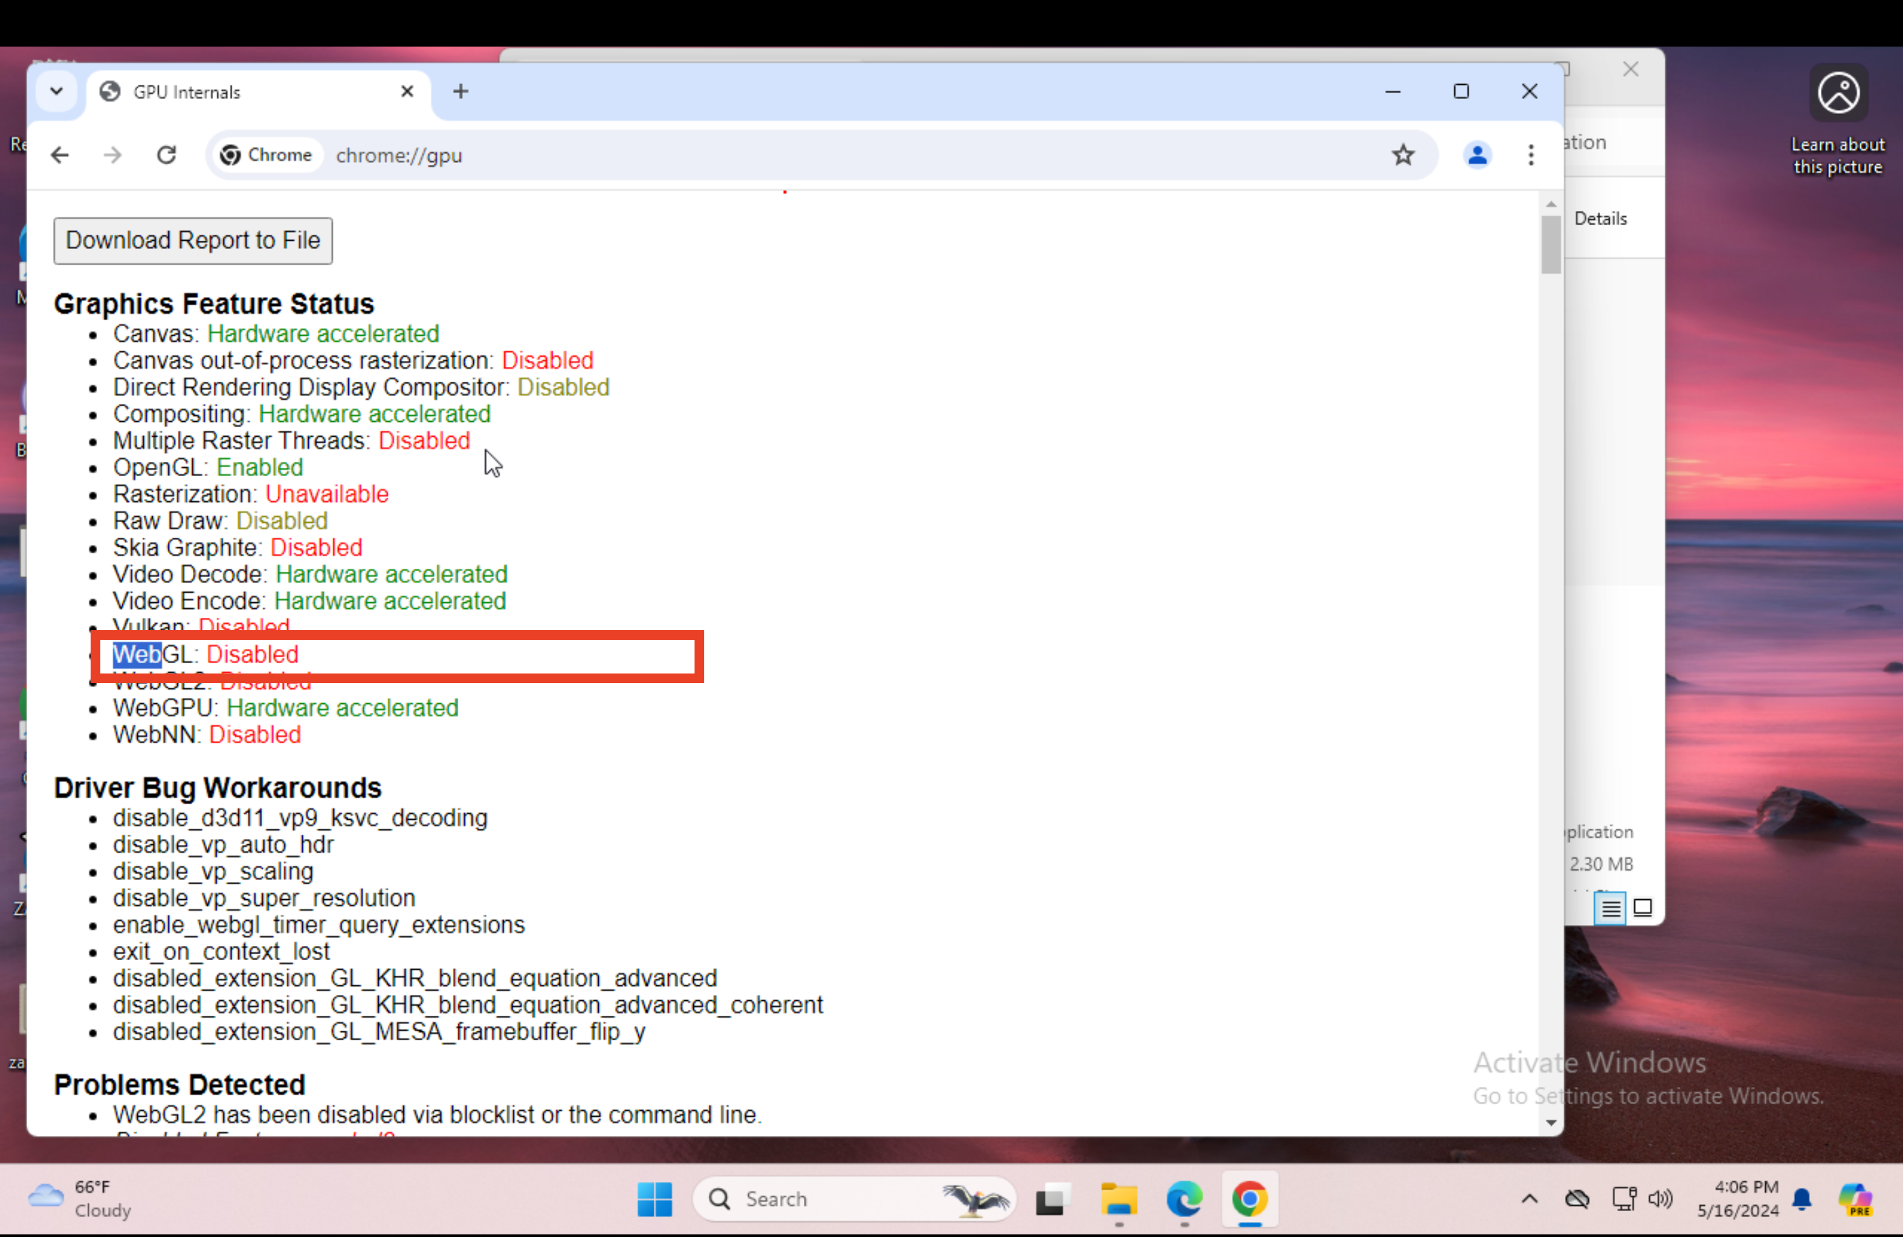The height and width of the screenshot is (1237, 1903).
Task: Click Download Report to File
Action: 193,241
